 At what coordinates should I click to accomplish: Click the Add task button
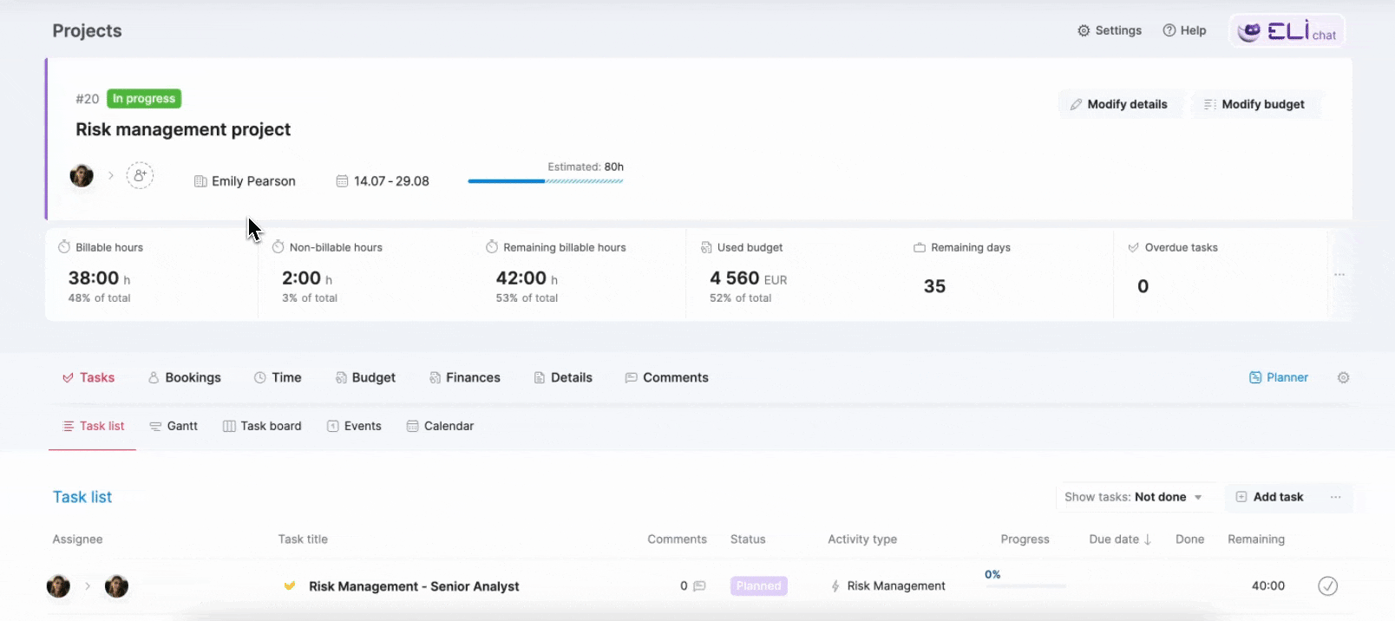pos(1269,497)
